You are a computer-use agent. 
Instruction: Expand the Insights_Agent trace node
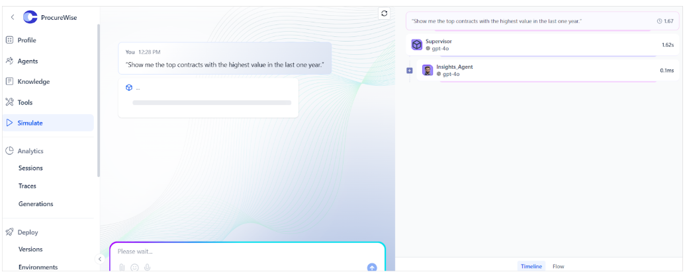410,71
